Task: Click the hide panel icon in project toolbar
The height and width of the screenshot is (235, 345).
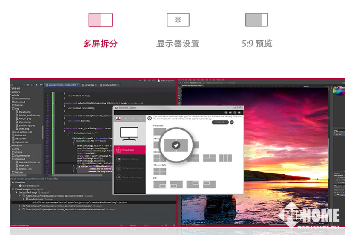Action: tap(41, 85)
